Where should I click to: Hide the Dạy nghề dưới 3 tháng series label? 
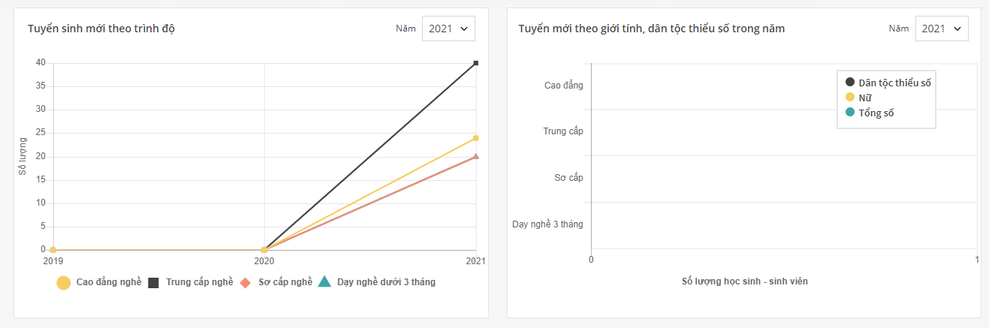386,282
